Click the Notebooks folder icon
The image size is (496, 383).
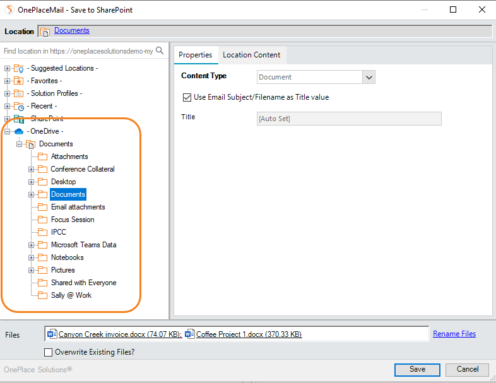43,257
